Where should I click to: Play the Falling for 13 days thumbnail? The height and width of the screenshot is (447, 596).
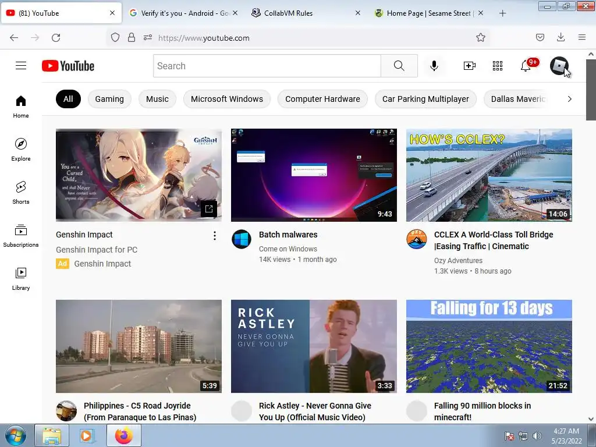pyautogui.click(x=489, y=346)
